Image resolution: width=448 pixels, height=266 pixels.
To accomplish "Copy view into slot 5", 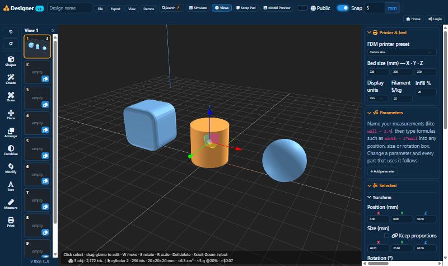I will tap(45, 156).
